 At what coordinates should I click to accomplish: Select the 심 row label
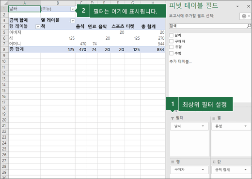[x=24, y=38]
